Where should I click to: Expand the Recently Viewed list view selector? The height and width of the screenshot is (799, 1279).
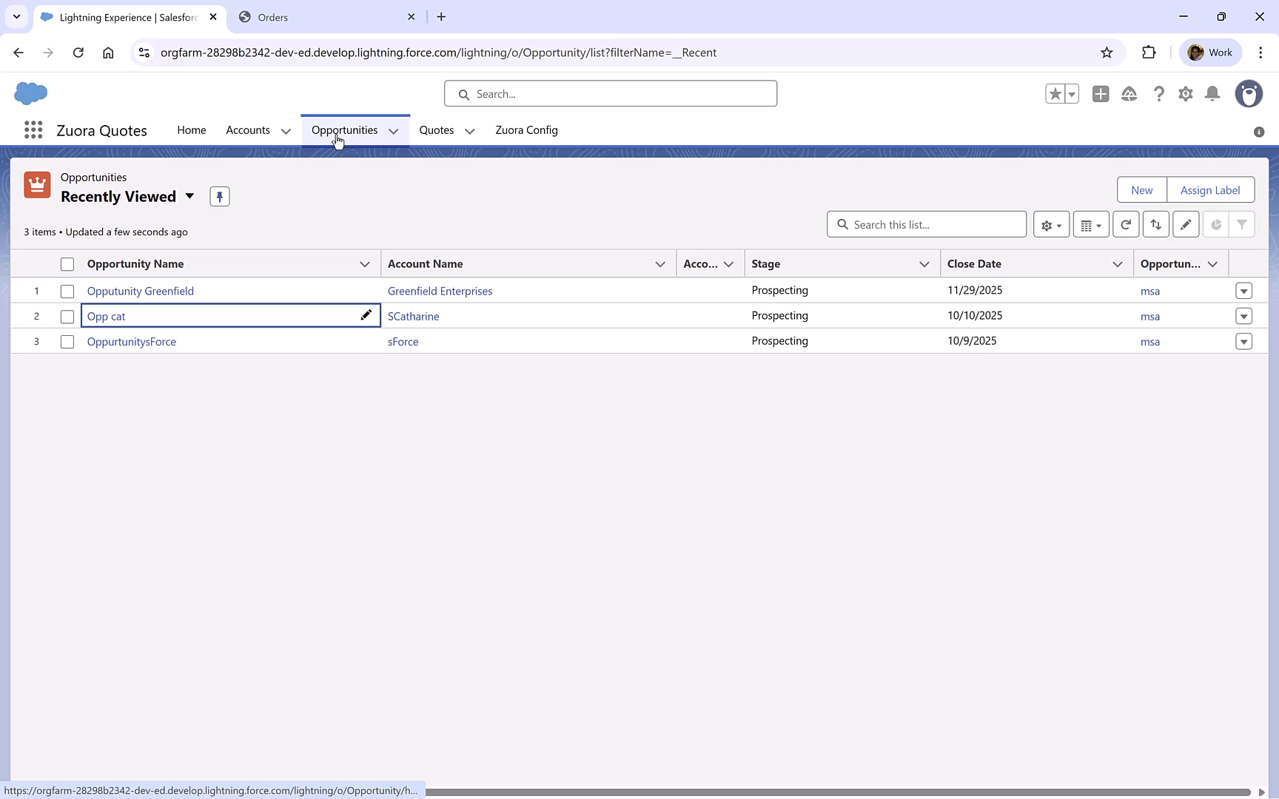pos(189,196)
